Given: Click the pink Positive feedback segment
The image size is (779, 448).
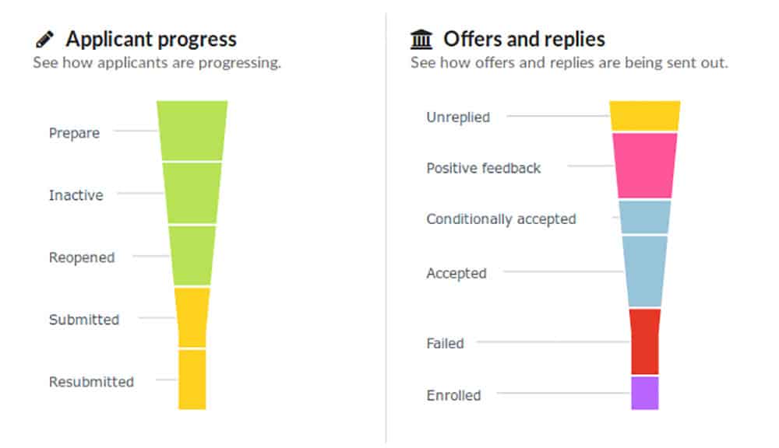Looking at the screenshot, I should [645, 166].
